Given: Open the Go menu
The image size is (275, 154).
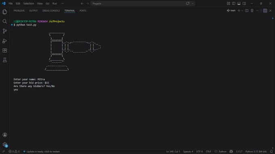Looking at the screenshot, I should [x=47, y=4].
